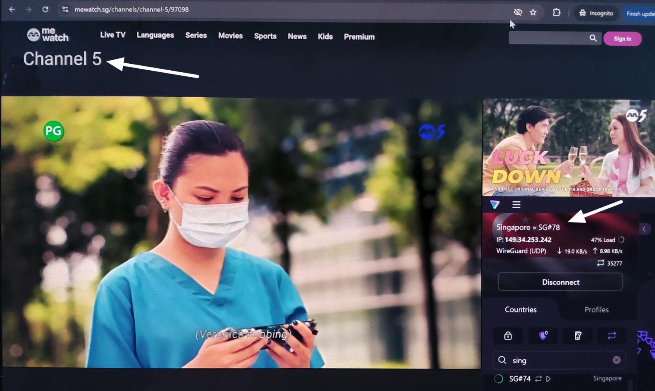655x391 pixels.
Task: Click the random connection shuffle icon
Action: click(612, 336)
